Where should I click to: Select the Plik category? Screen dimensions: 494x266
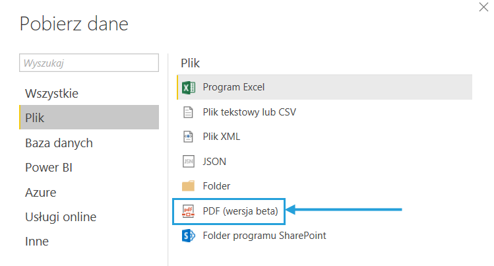pos(35,118)
